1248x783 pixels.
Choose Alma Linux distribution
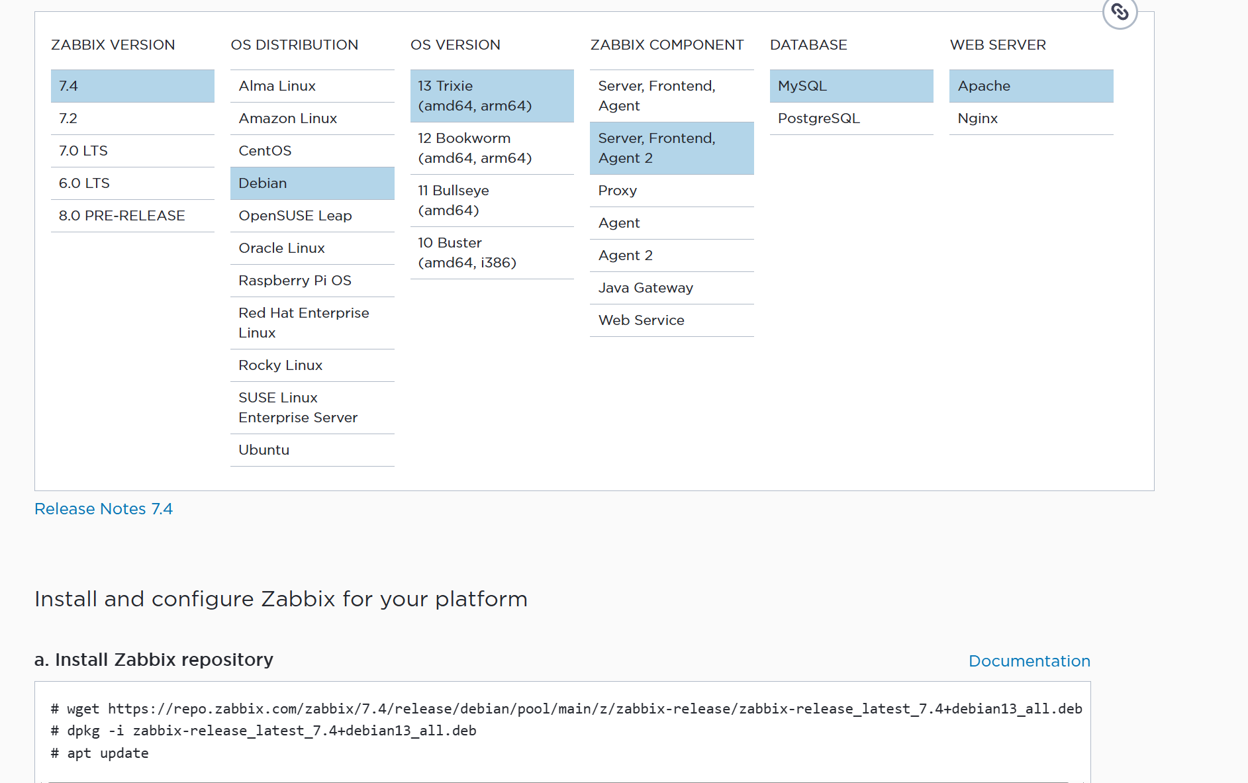coord(312,86)
